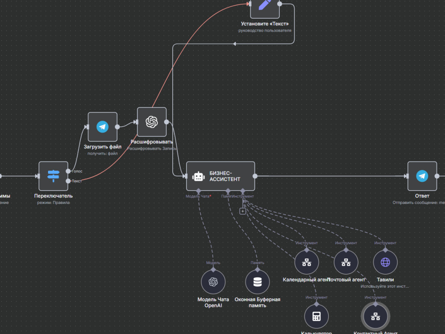
Task: Click the Тавили label text
Action: pos(385,280)
